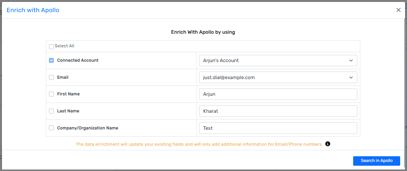
Task: Open the Arjun's Account dropdown
Action: pyautogui.click(x=278, y=61)
